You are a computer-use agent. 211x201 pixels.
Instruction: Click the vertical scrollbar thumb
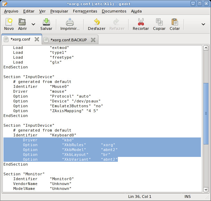pos(206,114)
